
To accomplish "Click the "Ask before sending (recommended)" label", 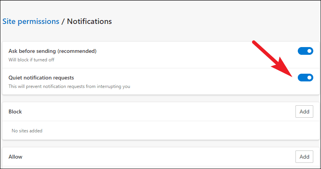I will (x=52, y=51).
